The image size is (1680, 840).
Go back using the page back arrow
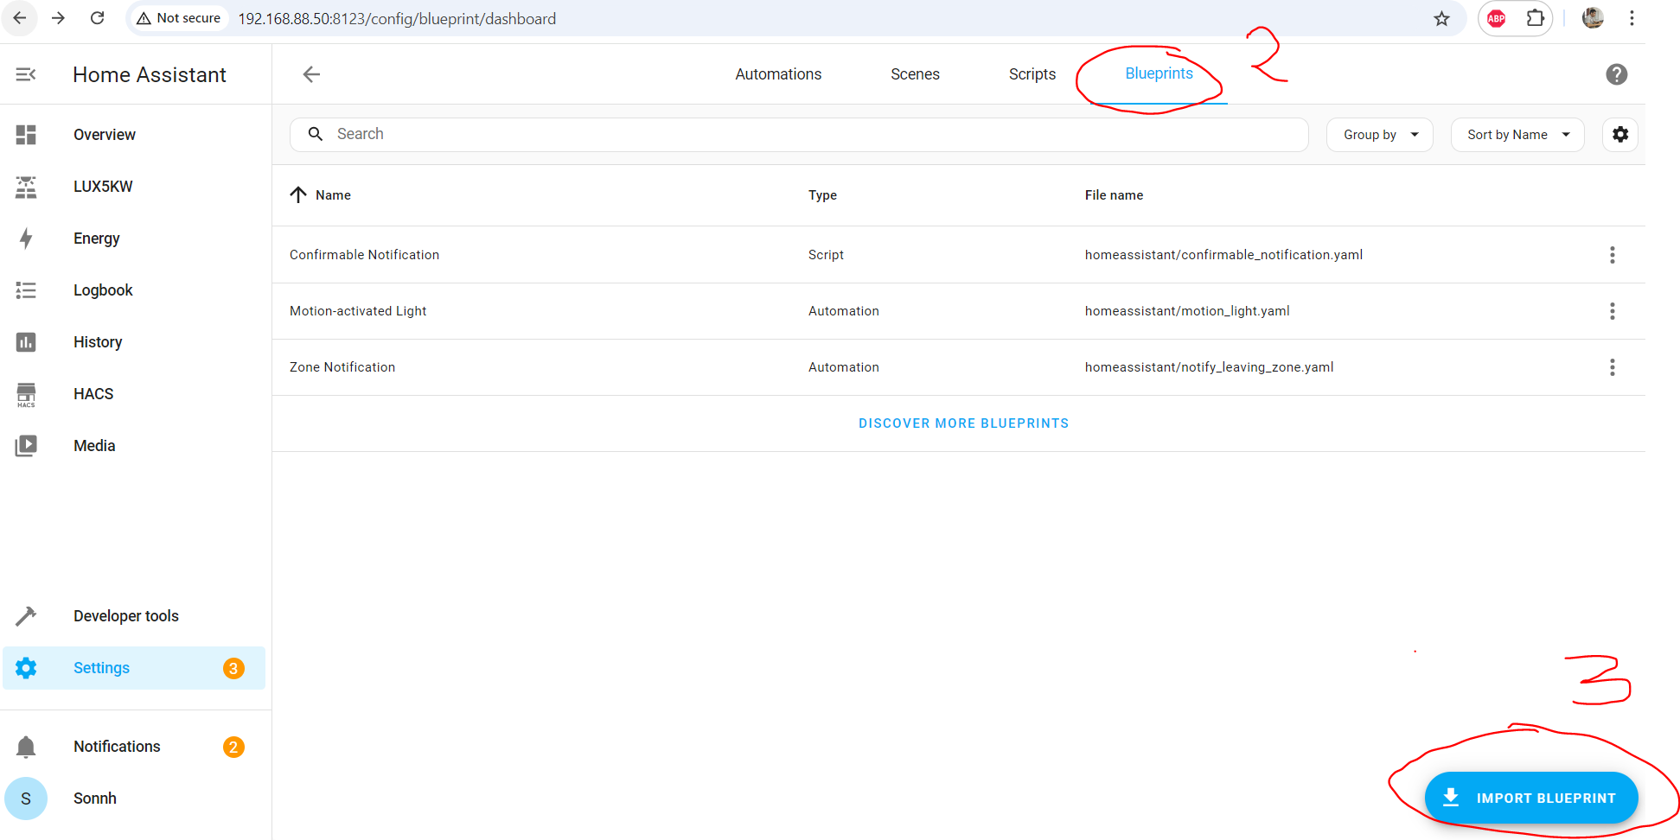point(311,74)
